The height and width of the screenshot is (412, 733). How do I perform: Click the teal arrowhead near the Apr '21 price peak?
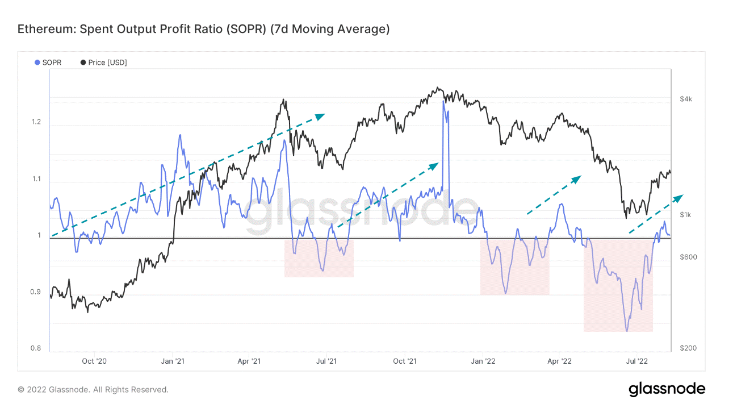(321, 116)
